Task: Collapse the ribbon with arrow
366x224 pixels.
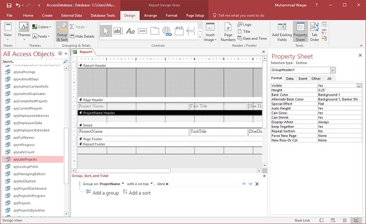Action: click(361, 46)
